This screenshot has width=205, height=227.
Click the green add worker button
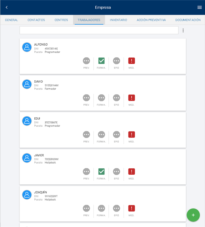193,215
